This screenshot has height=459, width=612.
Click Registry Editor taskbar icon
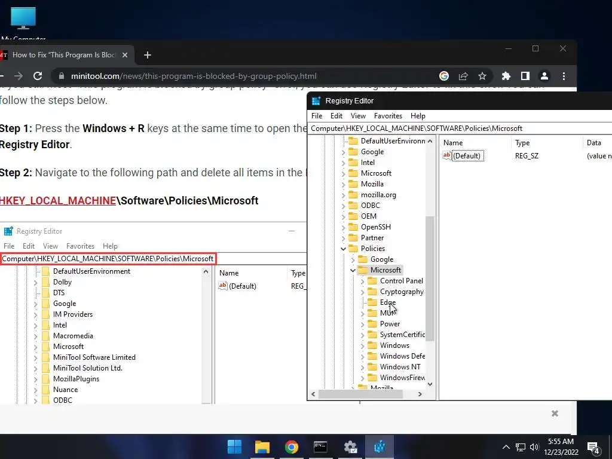coord(379,447)
